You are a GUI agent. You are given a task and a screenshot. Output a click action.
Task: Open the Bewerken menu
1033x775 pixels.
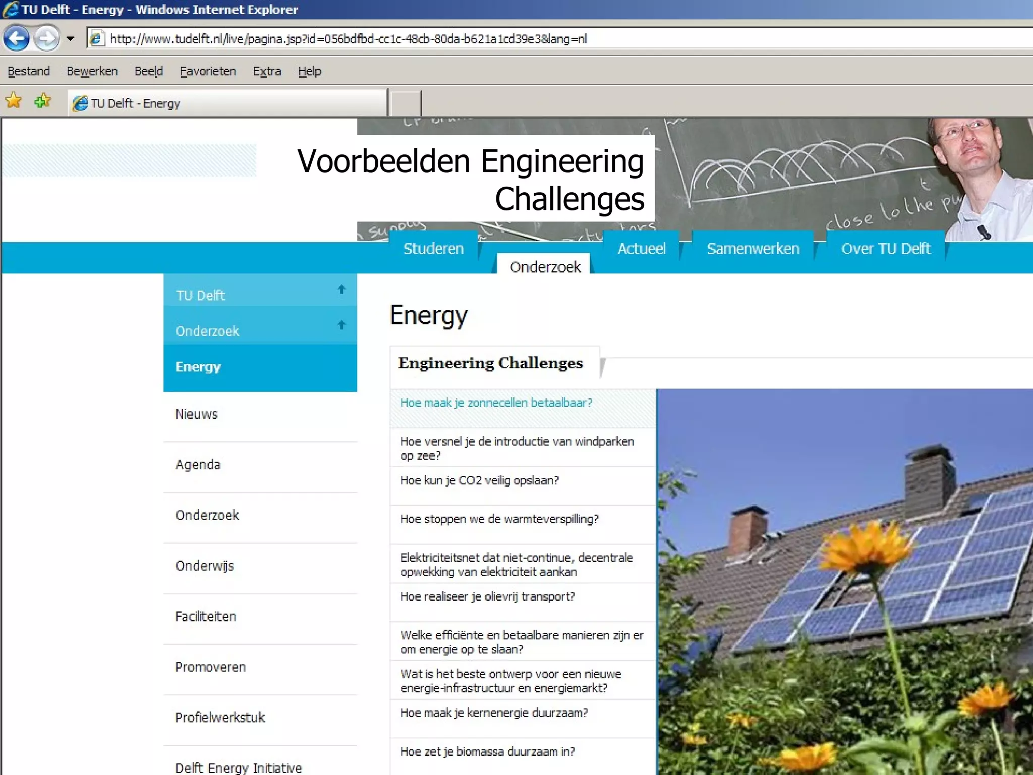tap(92, 71)
